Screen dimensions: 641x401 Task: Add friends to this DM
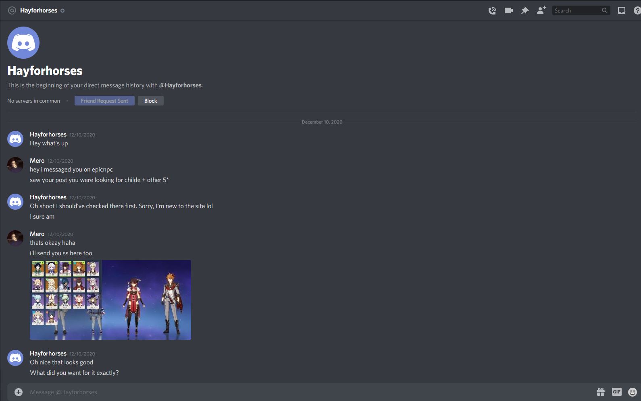[x=541, y=10]
